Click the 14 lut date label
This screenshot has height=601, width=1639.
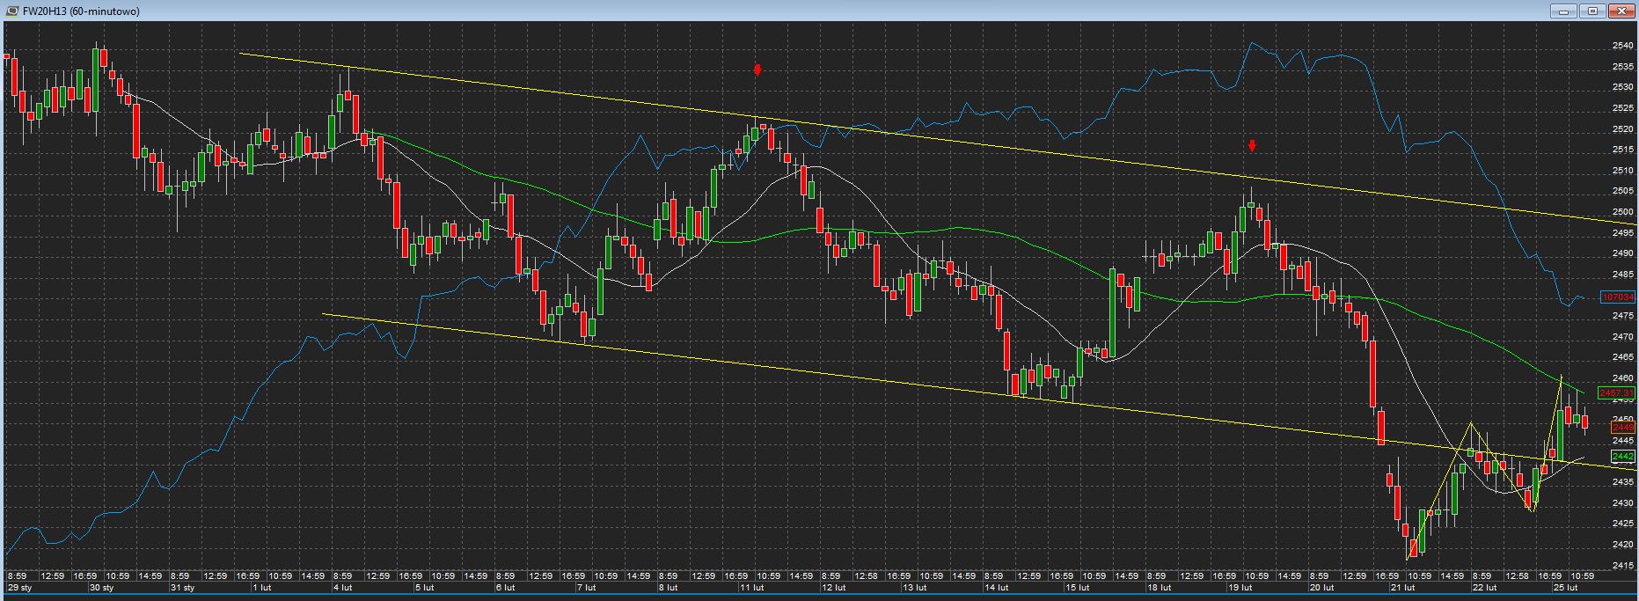click(x=996, y=587)
